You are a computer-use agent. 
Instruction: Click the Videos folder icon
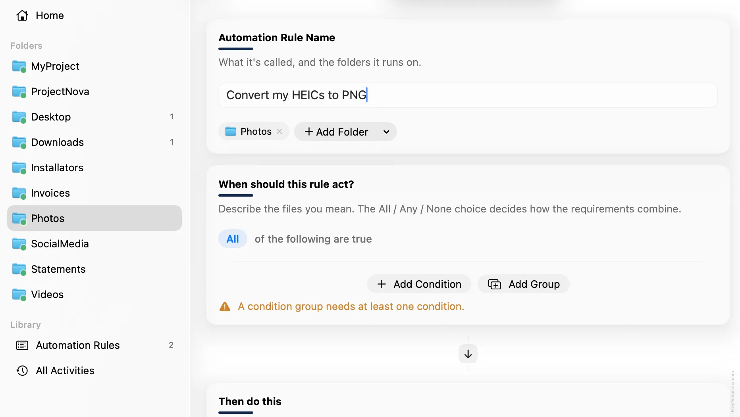(x=19, y=295)
